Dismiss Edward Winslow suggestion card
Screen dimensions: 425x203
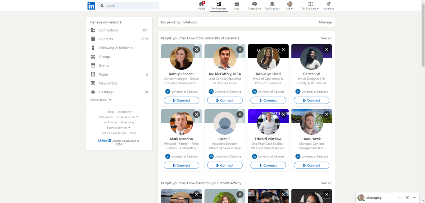(283, 114)
